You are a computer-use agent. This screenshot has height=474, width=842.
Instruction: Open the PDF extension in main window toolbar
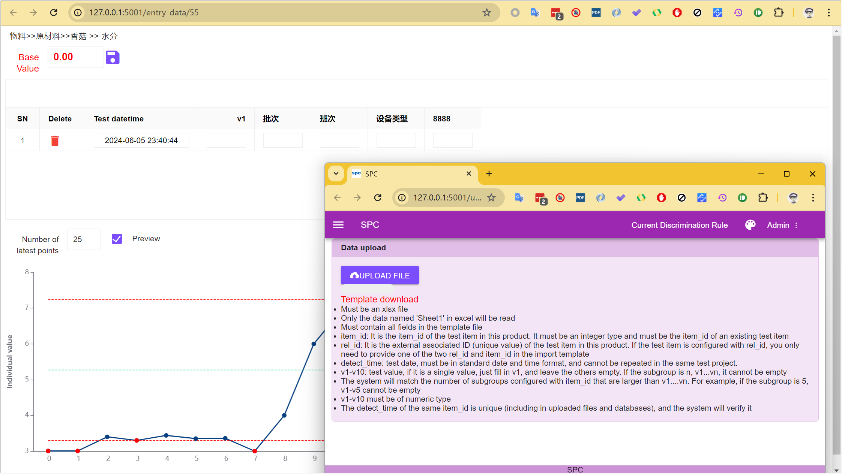(x=596, y=13)
